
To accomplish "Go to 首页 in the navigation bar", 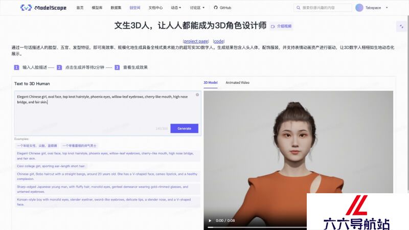I will [80, 8].
